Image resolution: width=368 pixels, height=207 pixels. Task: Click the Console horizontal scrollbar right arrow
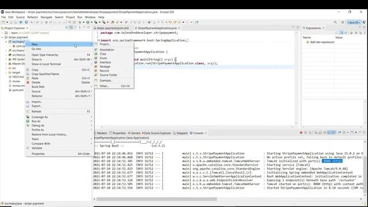click(361, 199)
